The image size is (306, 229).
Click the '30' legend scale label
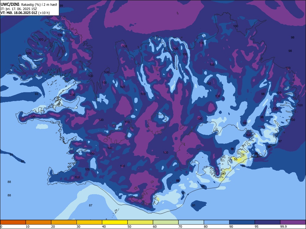(x=78, y=227)
